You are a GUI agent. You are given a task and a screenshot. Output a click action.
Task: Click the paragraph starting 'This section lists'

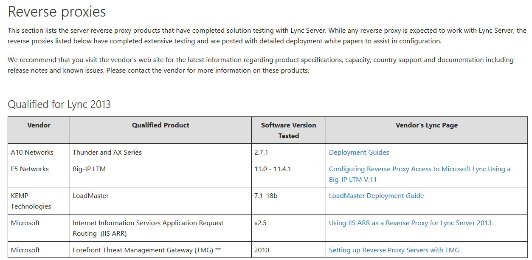coord(267,36)
